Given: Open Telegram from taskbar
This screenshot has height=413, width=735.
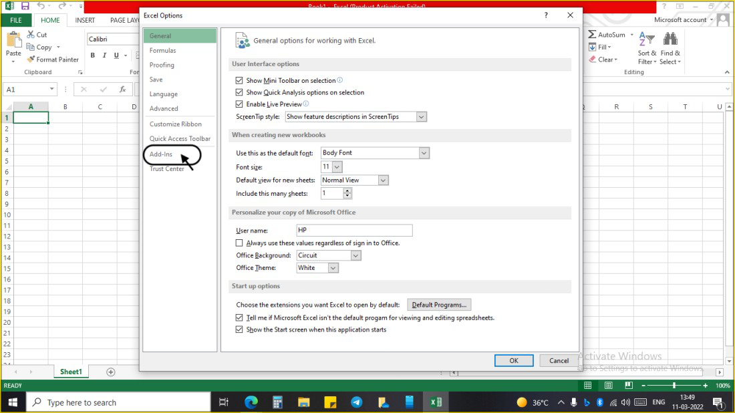Looking at the screenshot, I should (357, 402).
